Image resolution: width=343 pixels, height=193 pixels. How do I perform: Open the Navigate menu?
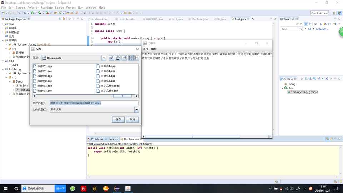(46, 8)
